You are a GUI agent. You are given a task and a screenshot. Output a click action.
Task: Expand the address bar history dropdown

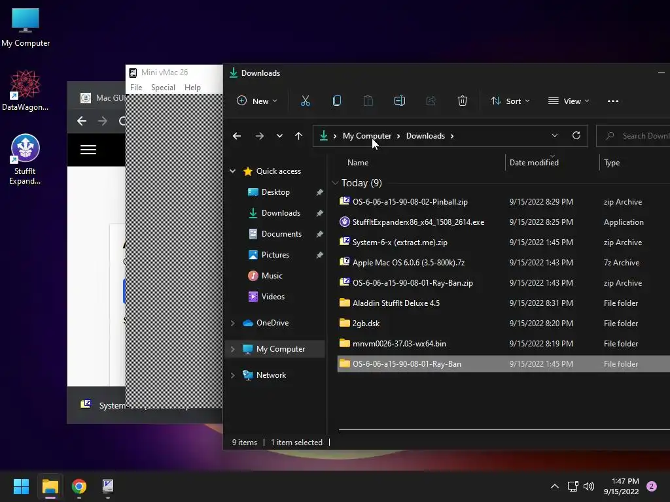[555, 135]
